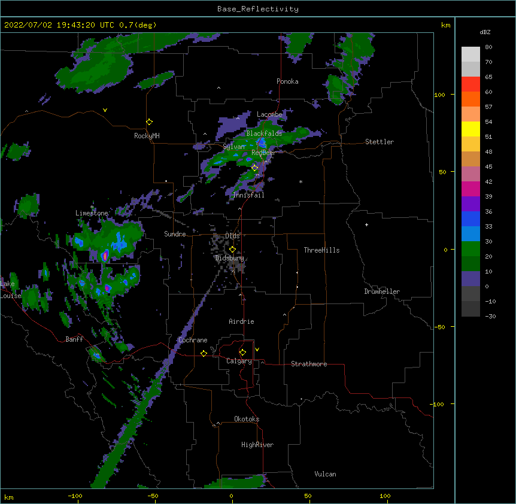Click the Vulcan label
516x504 pixels.
coord(325,474)
